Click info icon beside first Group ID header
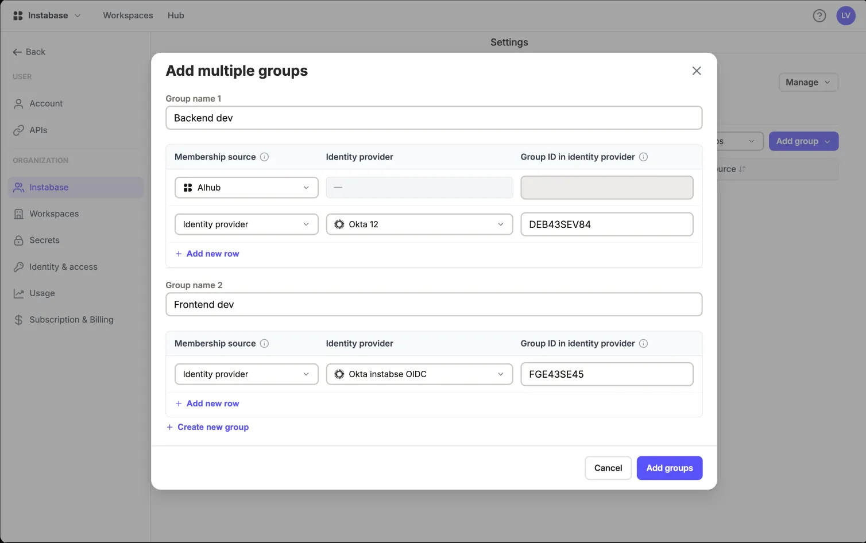This screenshot has width=866, height=543. click(643, 157)
